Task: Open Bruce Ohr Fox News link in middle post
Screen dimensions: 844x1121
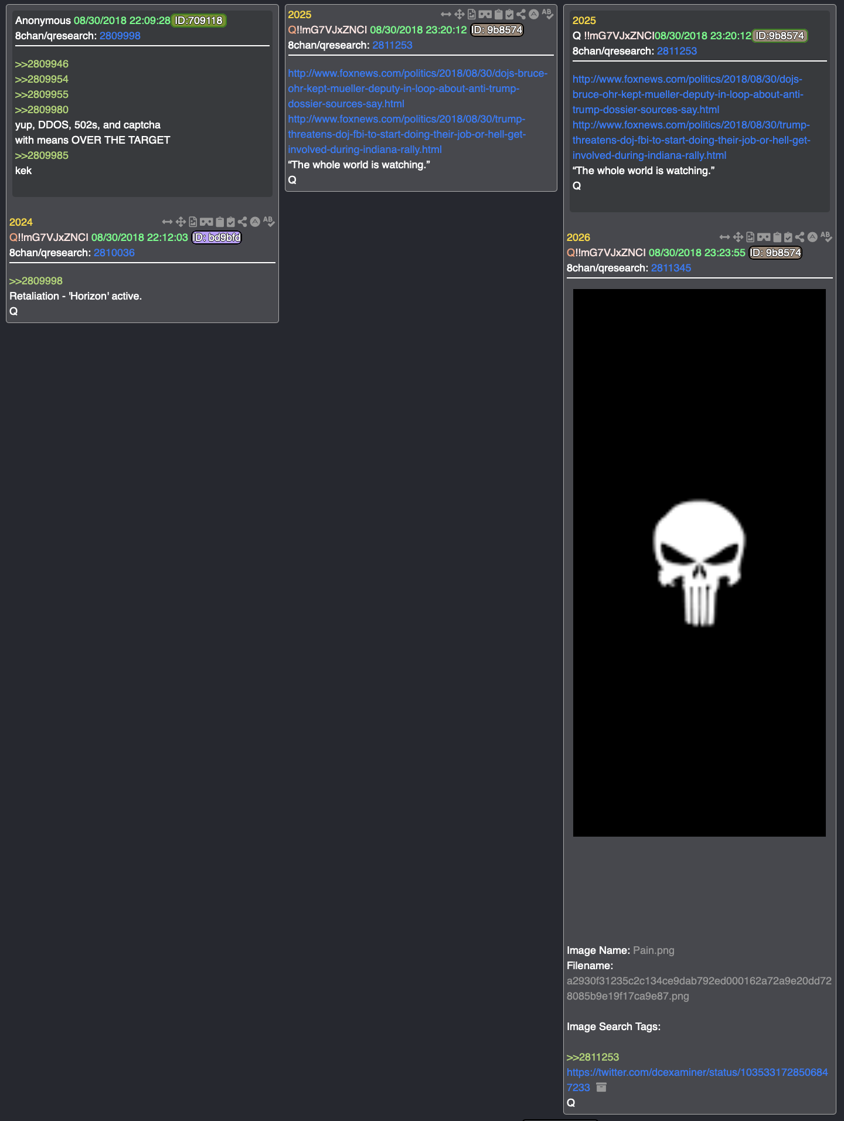Action: point(417,89)
